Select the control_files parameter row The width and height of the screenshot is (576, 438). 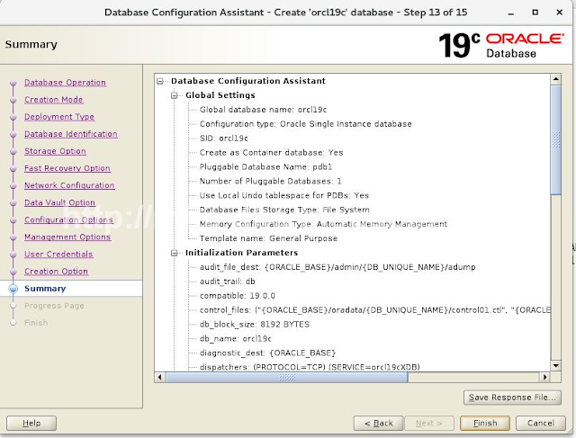point(374,310)
